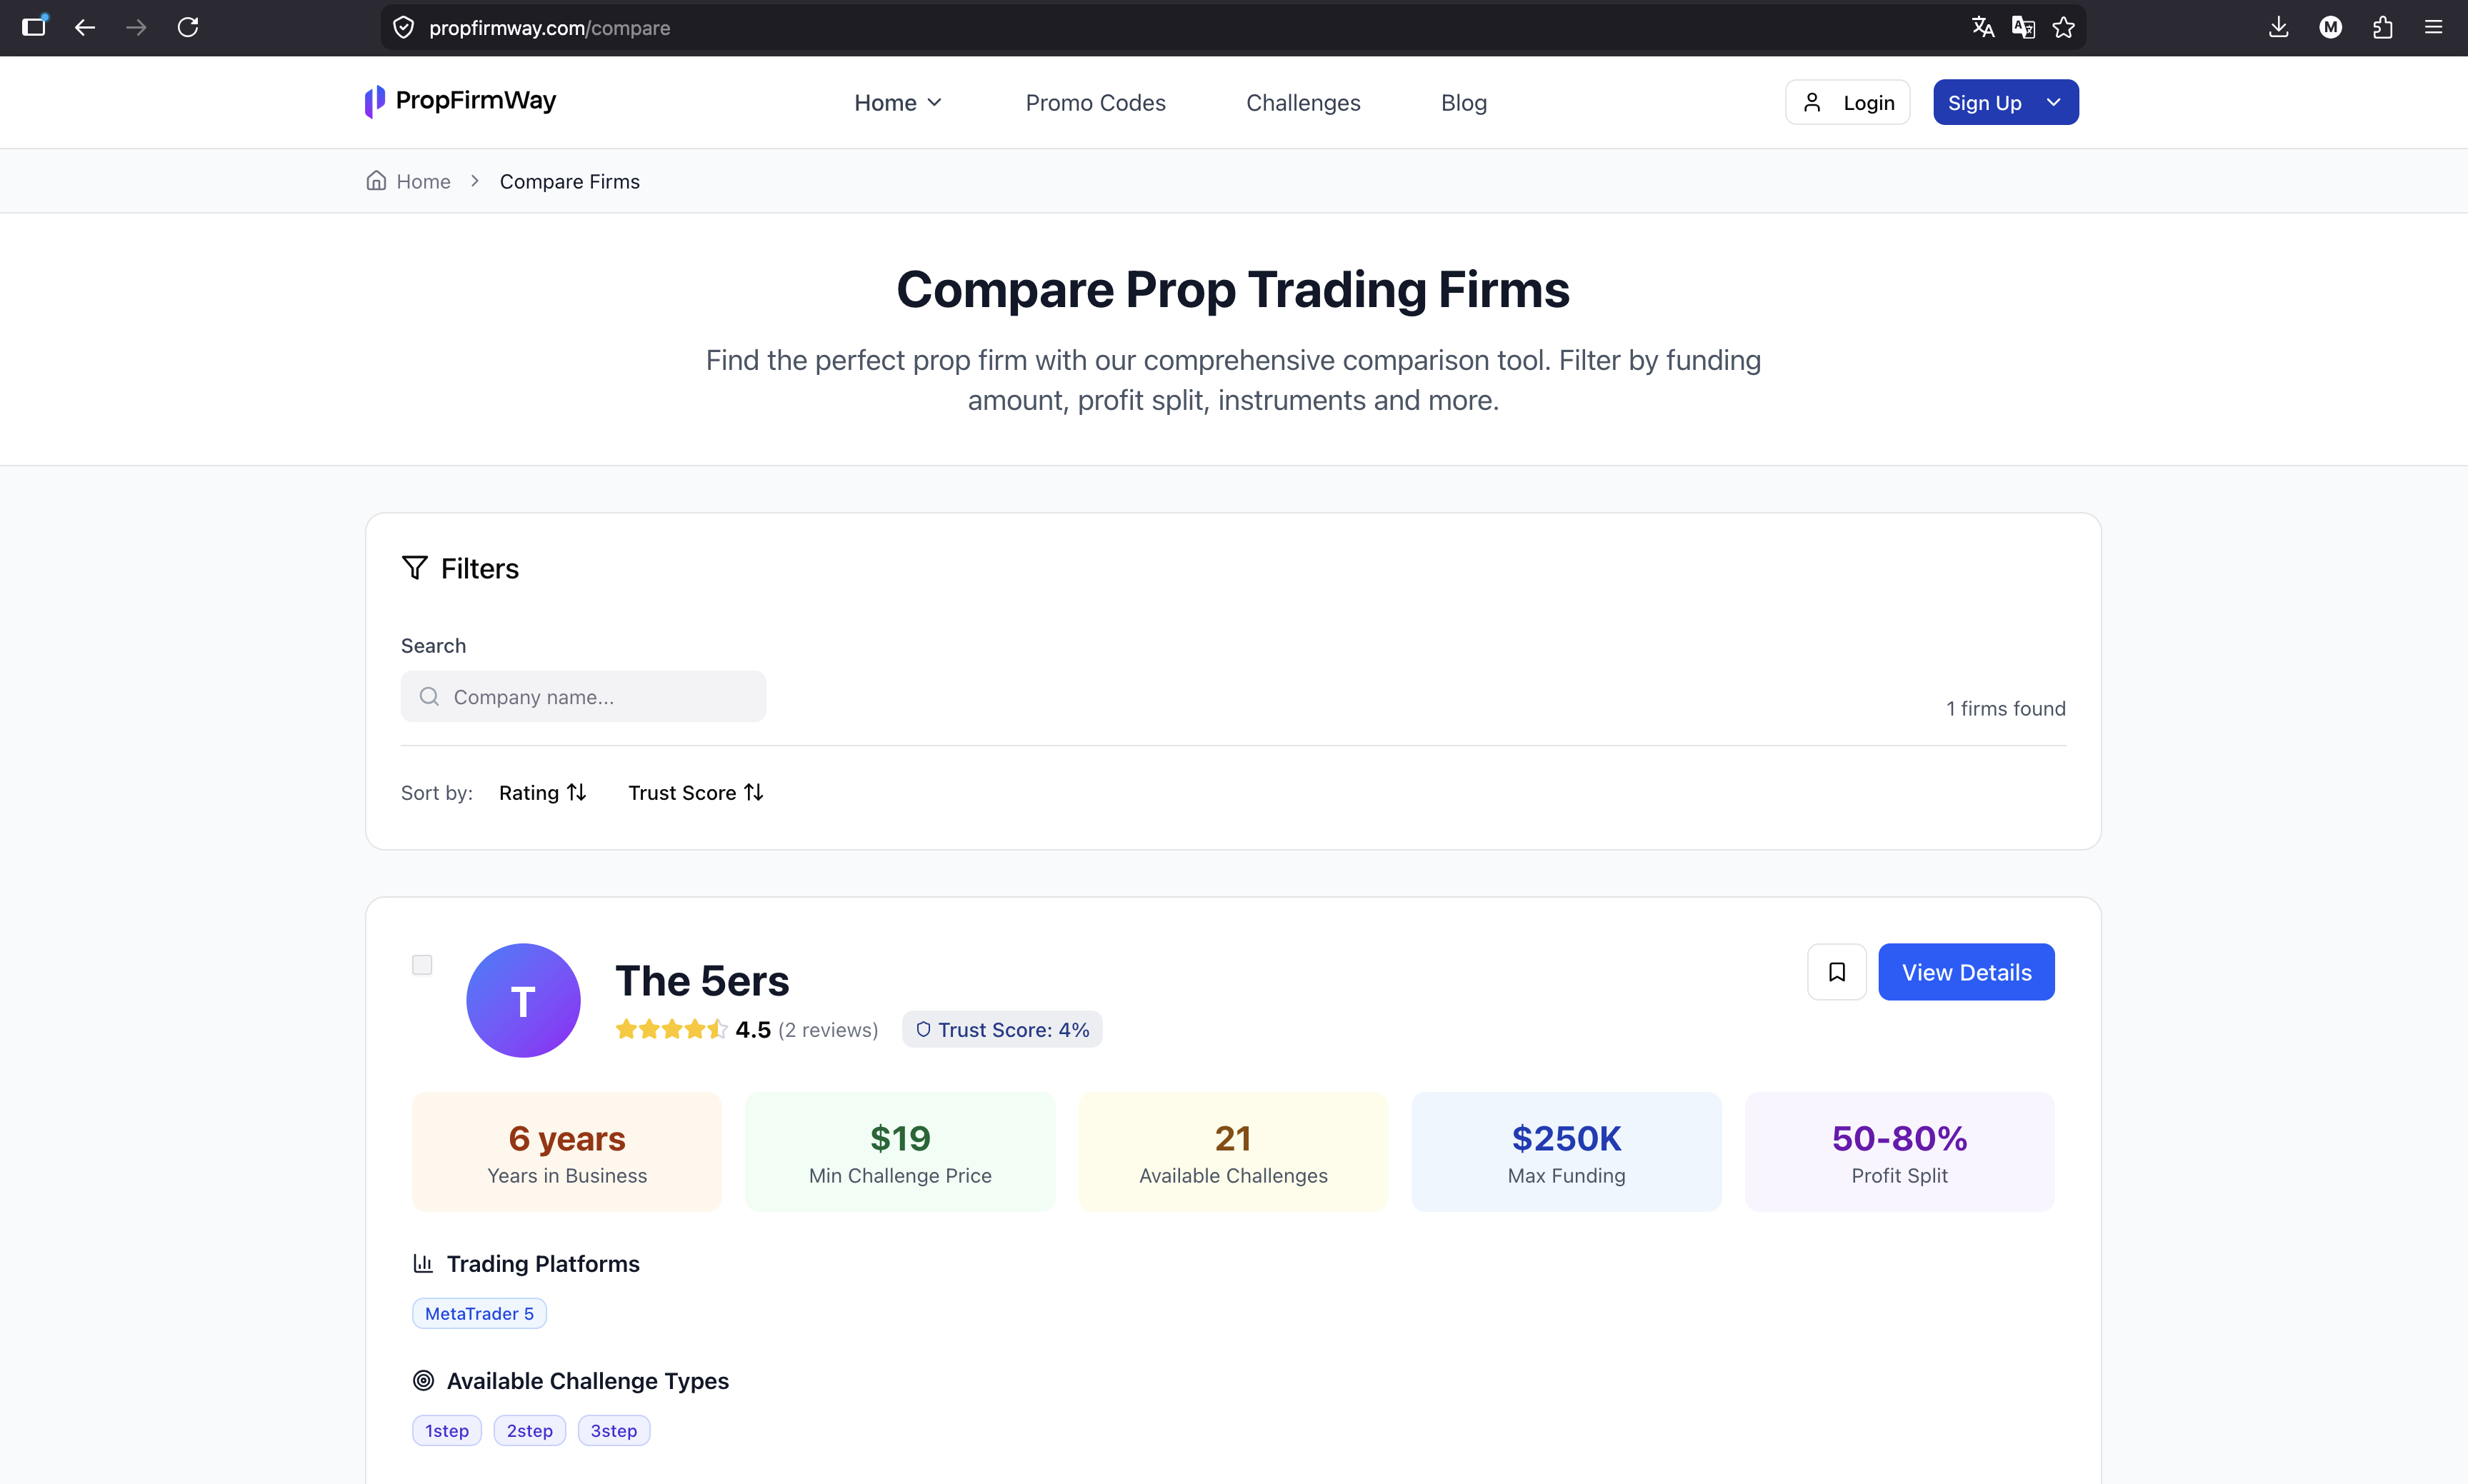Bookmark page with star icon
Image resolution: width=2468 pixels, height=1484 pixels.
[2064, 27]
